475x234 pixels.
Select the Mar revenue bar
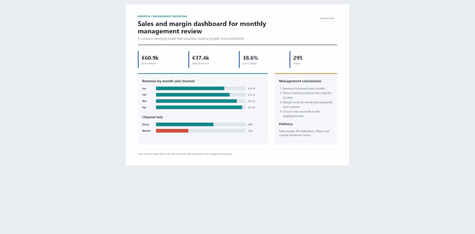click(196, 101)
